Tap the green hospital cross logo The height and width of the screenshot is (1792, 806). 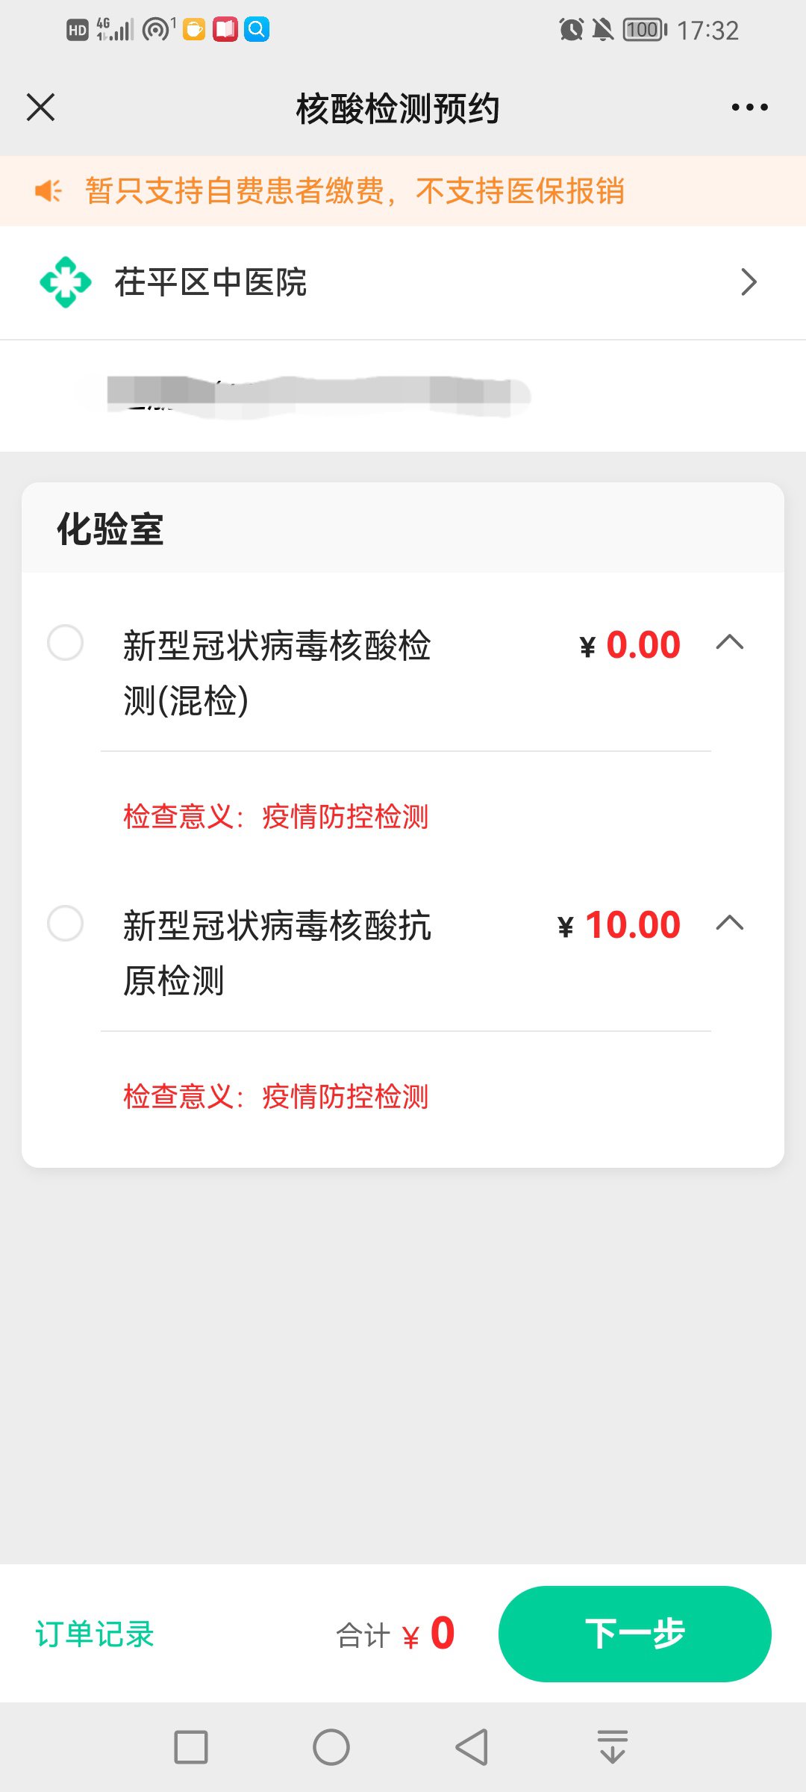[x=66, y=282]
